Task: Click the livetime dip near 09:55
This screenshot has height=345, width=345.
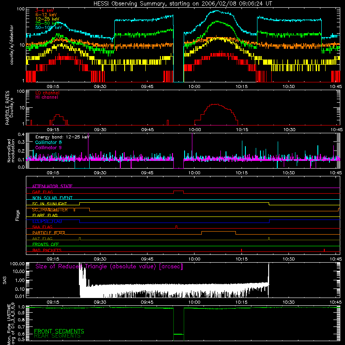Action: (x=179, y=334)
